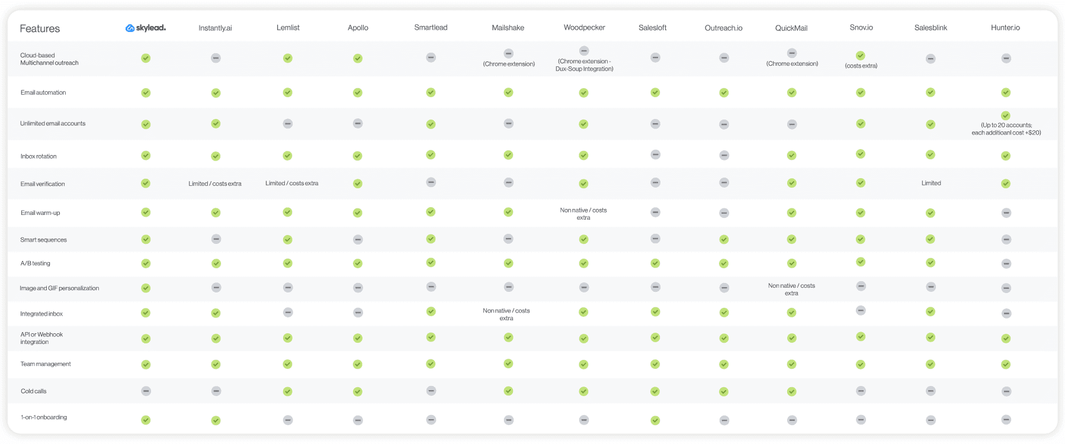Click QuickMail's gray dash for Unlimited email accounts
Image resolution: width=1065 pixels, height=444 pixels.
click(x=792, y=124)
